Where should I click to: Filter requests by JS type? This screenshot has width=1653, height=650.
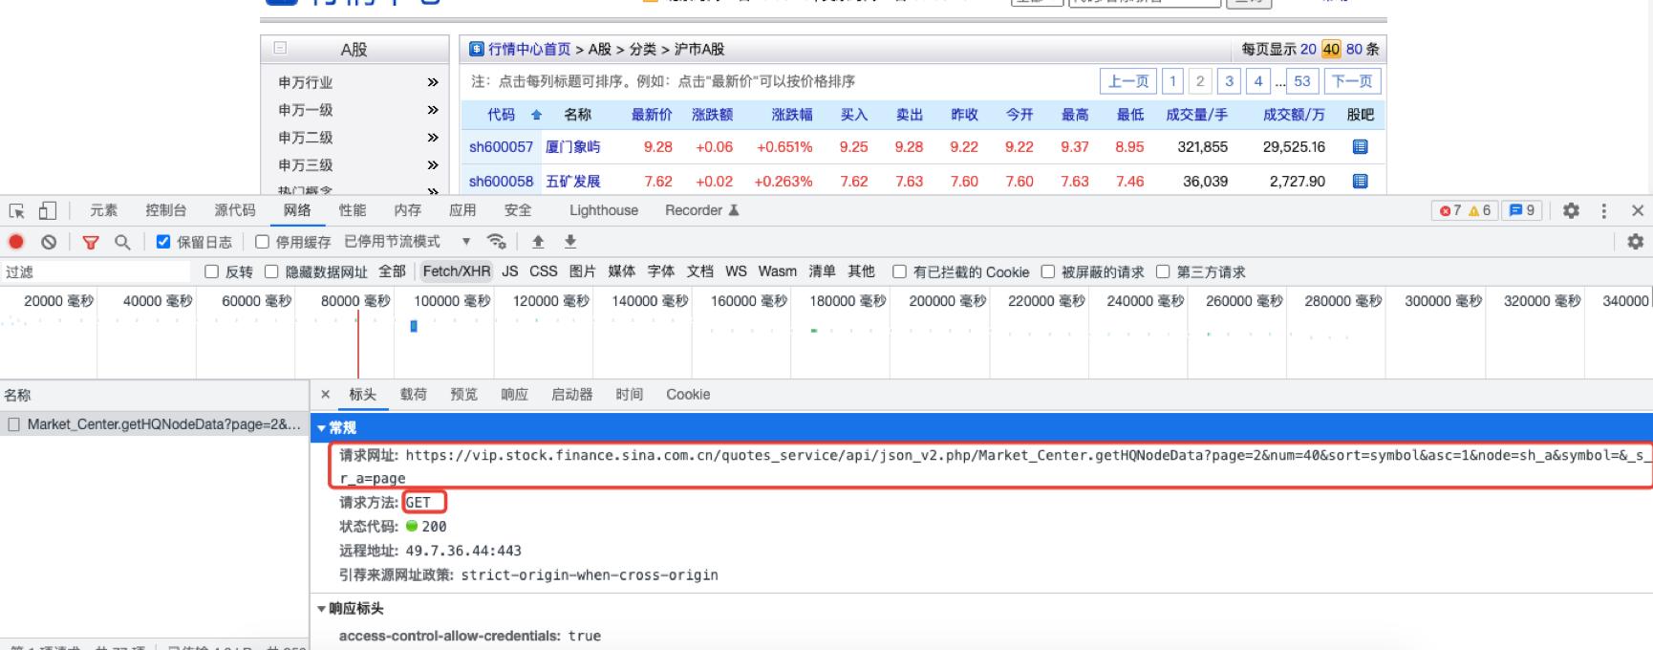point(509,271)
